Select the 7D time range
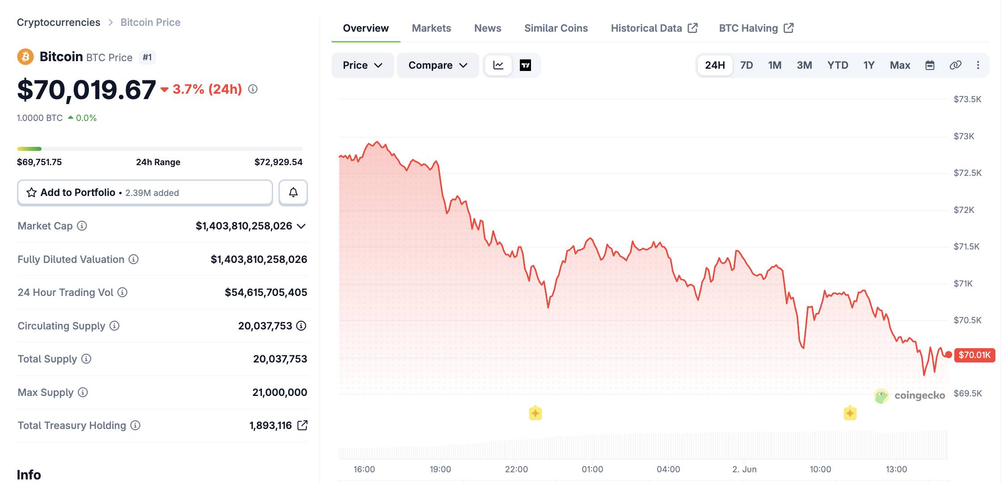Viewport: 1003px width, 483px height. pyautogui.click(x=746, y=65)
